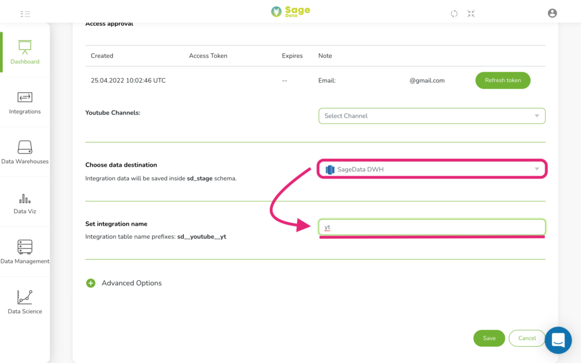Click the green plus icon beside Advanced Options
The height and width of the screenshot is (363, 581).
[91, 283]
